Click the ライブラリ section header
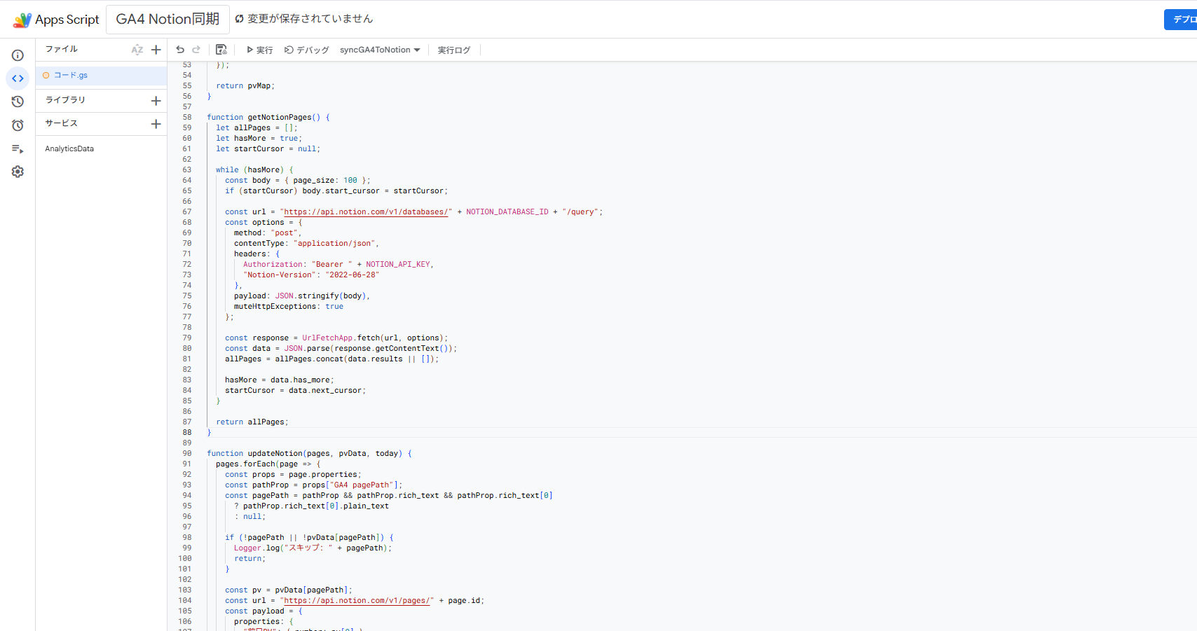Screen dimensions: 1197x631 (x=65, y=100)
